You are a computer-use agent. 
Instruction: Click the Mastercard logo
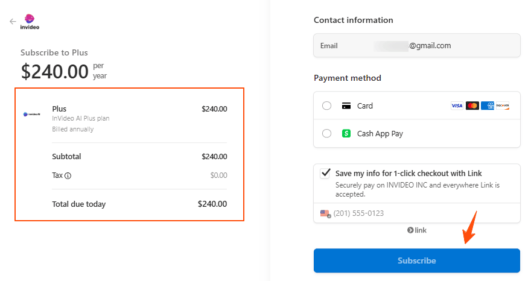[x=472, y=106]
